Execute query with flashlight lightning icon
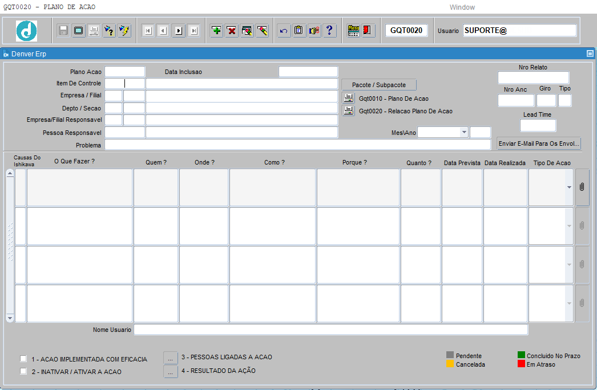Viewport: 597px width, 390px height. coord(124,30)
